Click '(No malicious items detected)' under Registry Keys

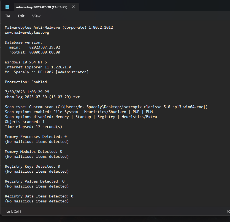[37, 171]
